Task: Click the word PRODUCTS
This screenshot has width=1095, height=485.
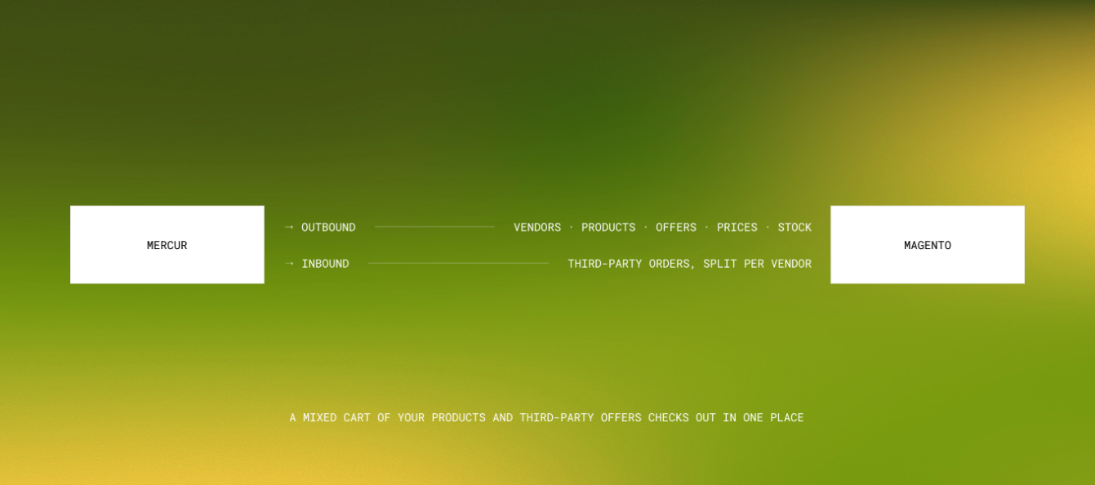Action: coord(608,227)
